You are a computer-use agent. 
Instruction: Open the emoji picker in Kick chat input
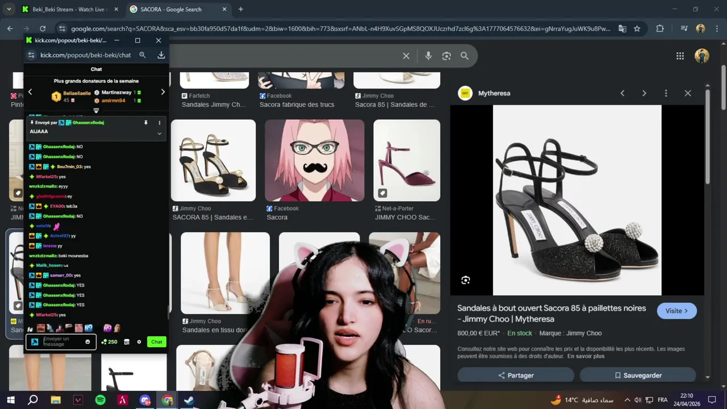pyautogui.click(x=87, y=342)
